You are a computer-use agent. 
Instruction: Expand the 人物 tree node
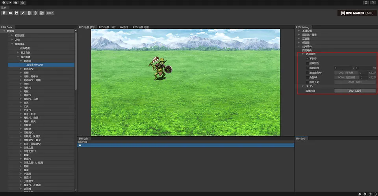coord(12,40)
